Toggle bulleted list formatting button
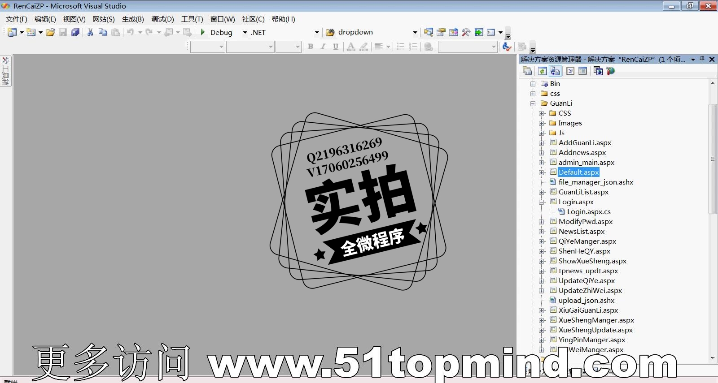 click(x=401, y=47)
